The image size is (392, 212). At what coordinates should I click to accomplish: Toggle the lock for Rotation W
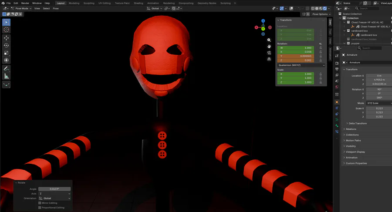point(321,48)
